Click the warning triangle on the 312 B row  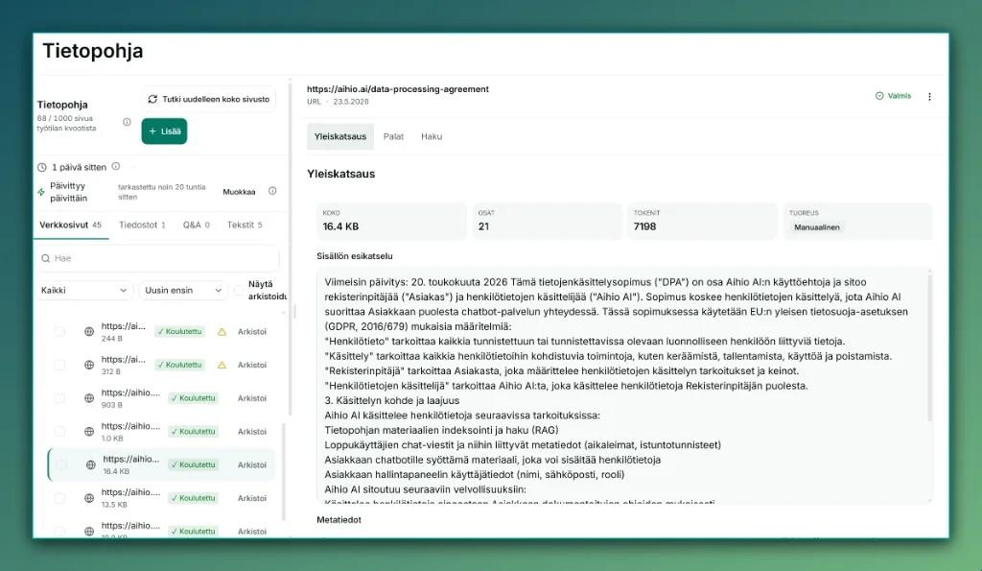222,365
